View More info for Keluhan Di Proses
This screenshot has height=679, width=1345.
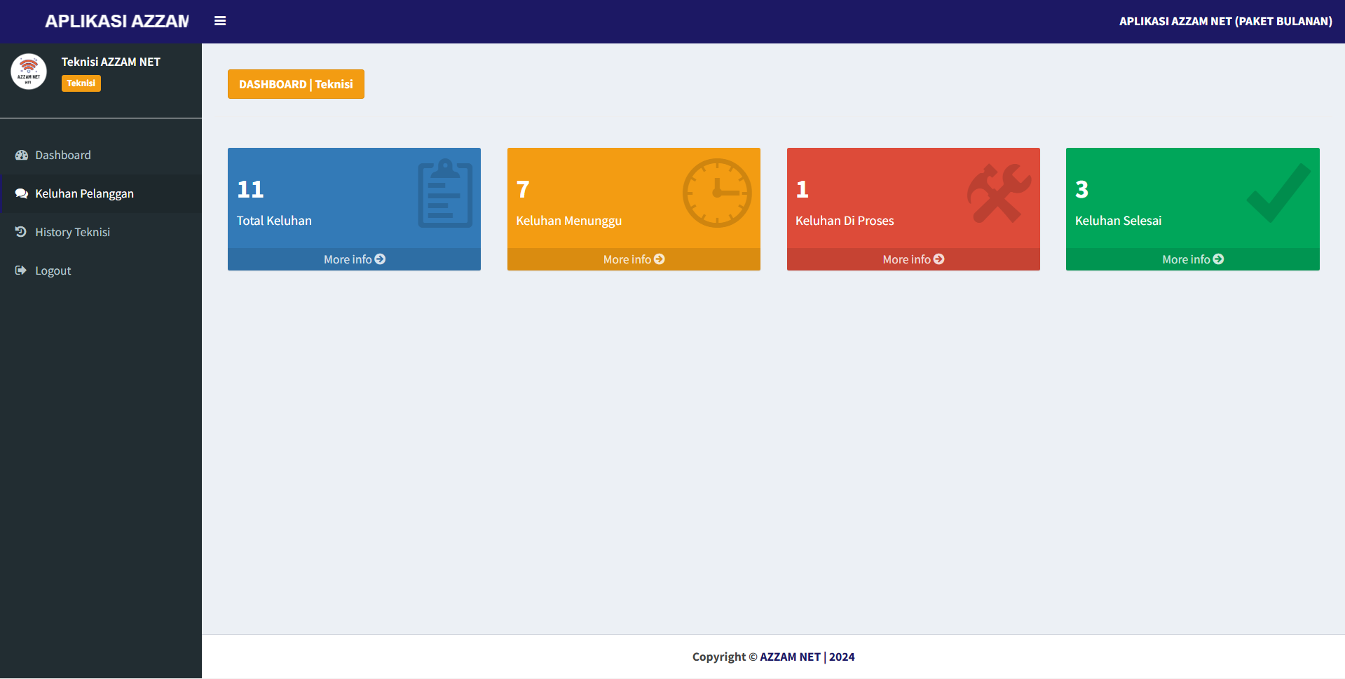tap(913, 259)
